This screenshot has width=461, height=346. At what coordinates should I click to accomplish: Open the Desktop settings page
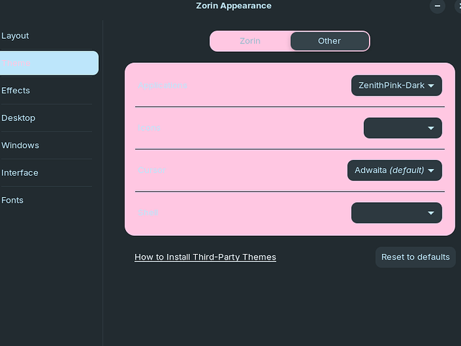tap(47, 118)
